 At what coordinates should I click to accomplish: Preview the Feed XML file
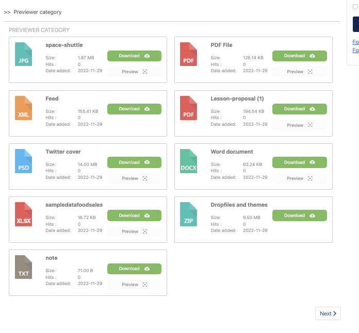(x=134, y=125)
